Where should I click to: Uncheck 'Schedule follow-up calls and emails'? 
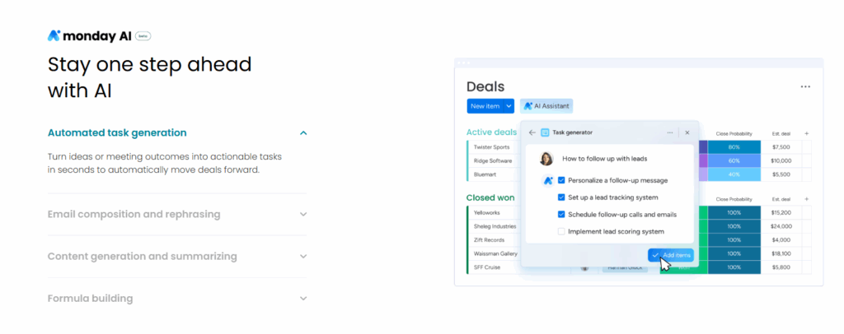click(x=561, y=215)
